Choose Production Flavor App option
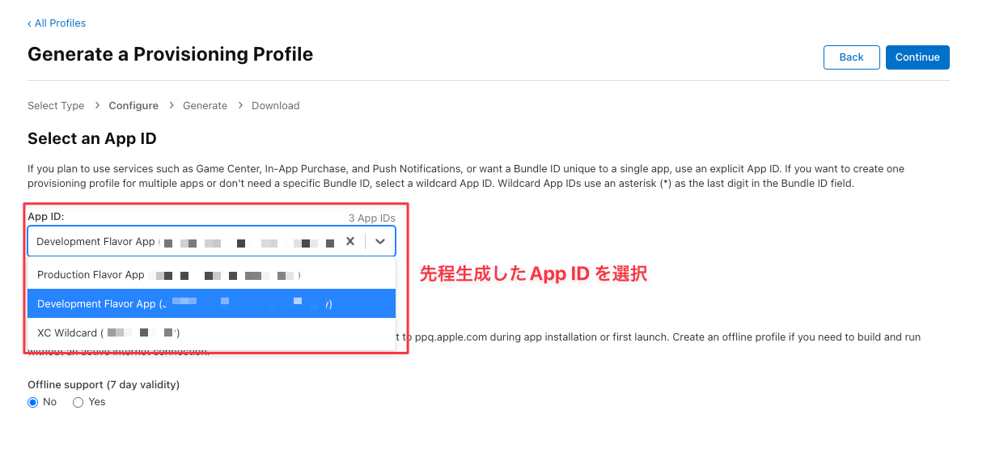 211,275
